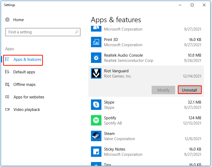Click the Skype app icon
Screen dimensions: 212x167
(96, 105)
